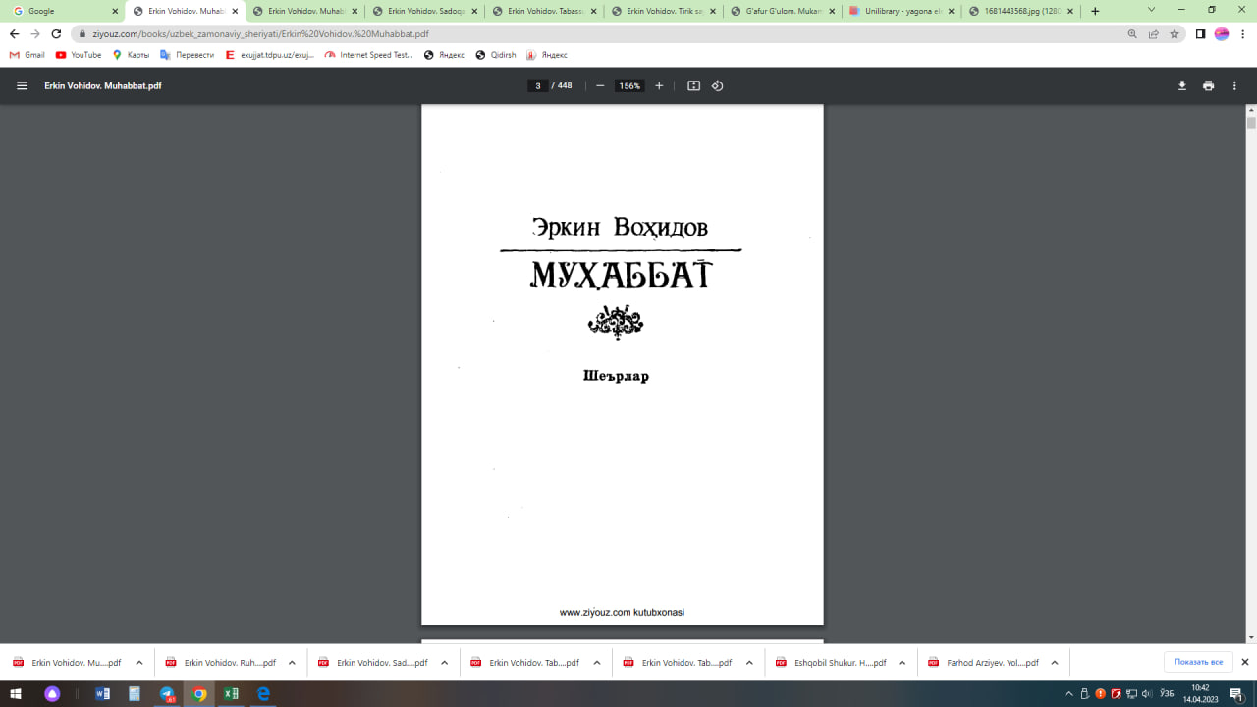Open Перевести bookmark
1257x707 pixels.
187,55
